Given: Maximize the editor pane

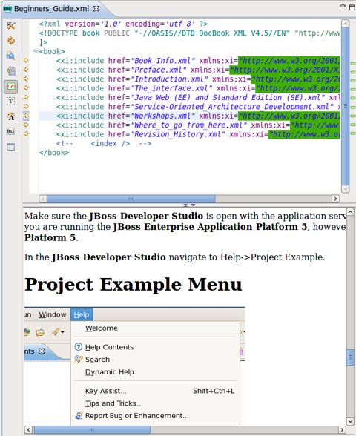Looking at the screenshot, I should pyautogui.click(x=352, y=7).
